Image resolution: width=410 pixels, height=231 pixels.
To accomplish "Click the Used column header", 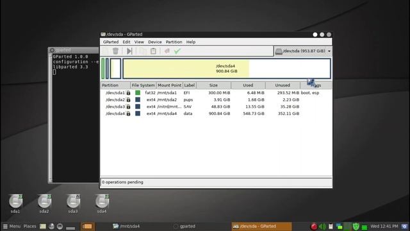I will (x=248, y=85).
